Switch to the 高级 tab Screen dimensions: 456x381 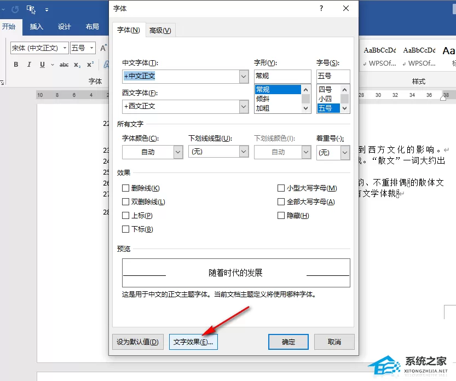(x=160, y=30)
